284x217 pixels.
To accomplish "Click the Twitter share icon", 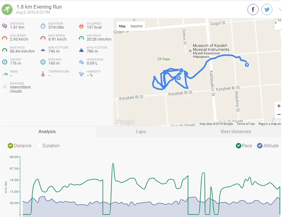I will (267, 10).
